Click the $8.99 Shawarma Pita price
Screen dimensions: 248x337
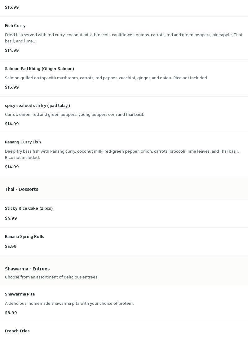coord(11,313)
